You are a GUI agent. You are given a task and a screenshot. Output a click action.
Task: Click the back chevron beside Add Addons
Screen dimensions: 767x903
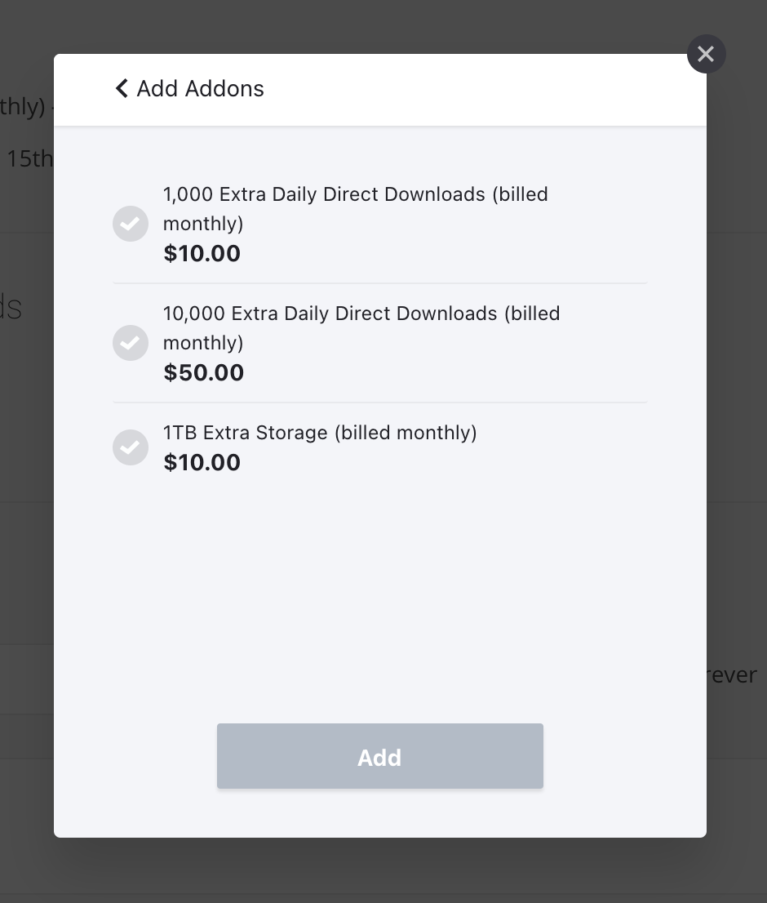pos(122,88)
